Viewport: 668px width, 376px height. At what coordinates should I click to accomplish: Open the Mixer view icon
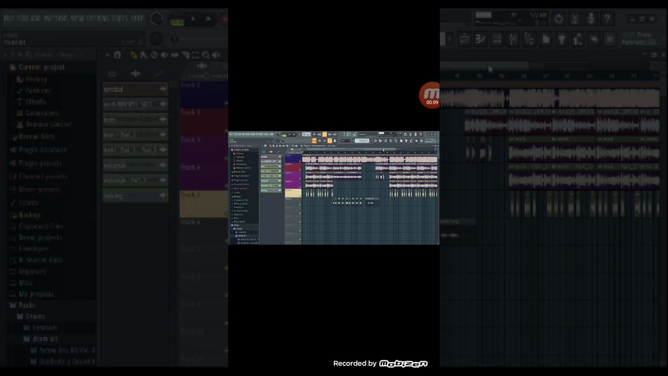click(391, 140)
